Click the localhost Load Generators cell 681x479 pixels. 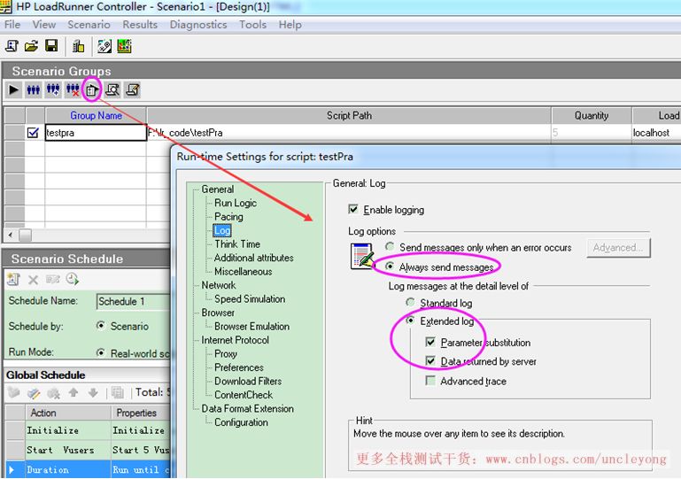[x=656, y=133]
